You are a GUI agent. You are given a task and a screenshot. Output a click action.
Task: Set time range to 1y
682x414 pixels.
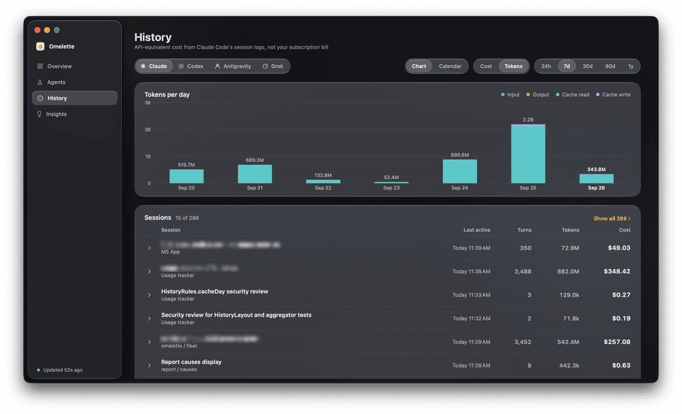(x=631, y=66)
